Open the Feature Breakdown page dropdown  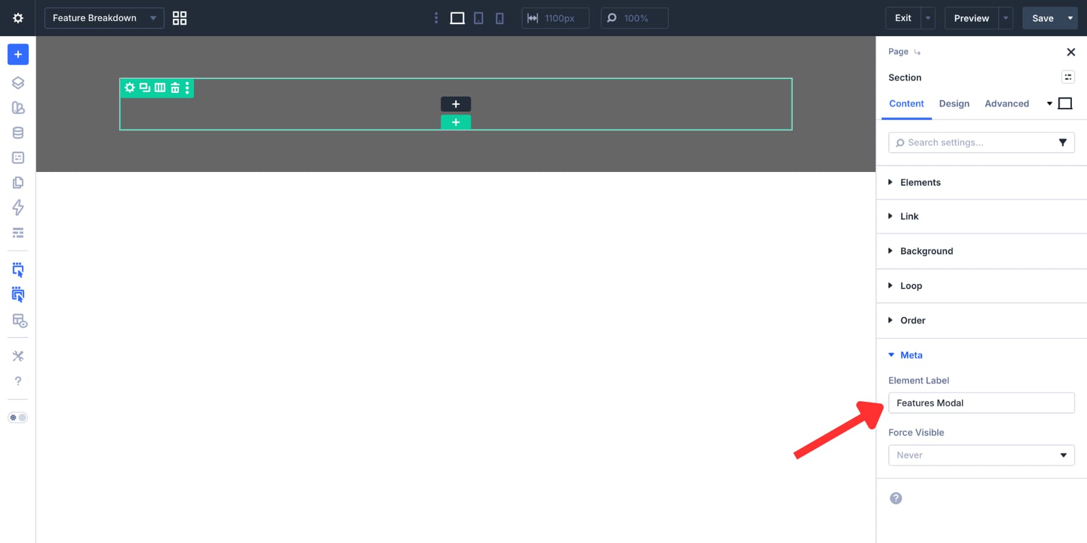tap(104, 18)
